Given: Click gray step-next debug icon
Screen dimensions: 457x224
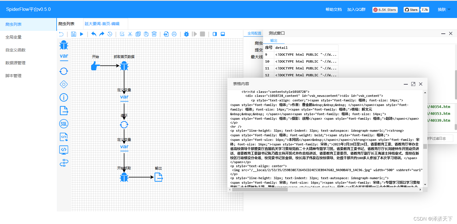Looking at the screenshot, I should pyautogui.click(x=194, y=34).
